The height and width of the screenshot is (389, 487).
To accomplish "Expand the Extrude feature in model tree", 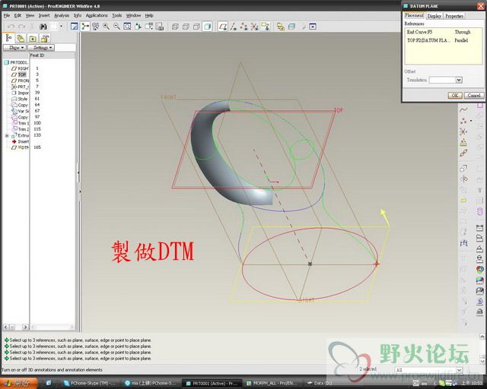I will (x=7, y=135).
